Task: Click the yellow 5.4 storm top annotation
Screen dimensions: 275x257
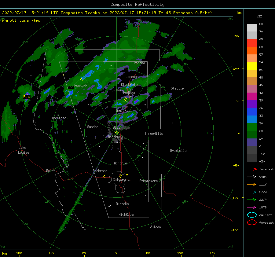Action: [x=27, y=97]
